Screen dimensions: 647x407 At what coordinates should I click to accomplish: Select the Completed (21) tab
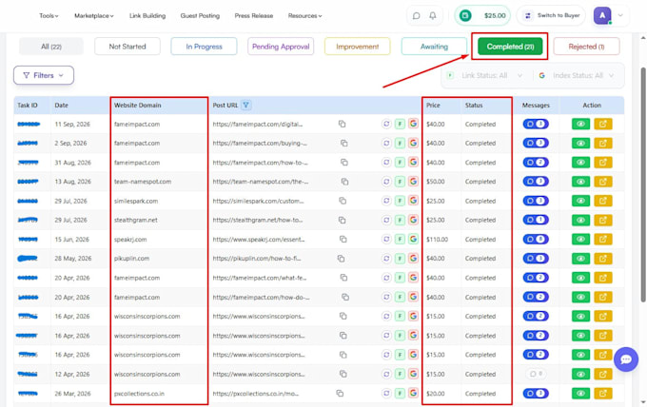point(510,47)
